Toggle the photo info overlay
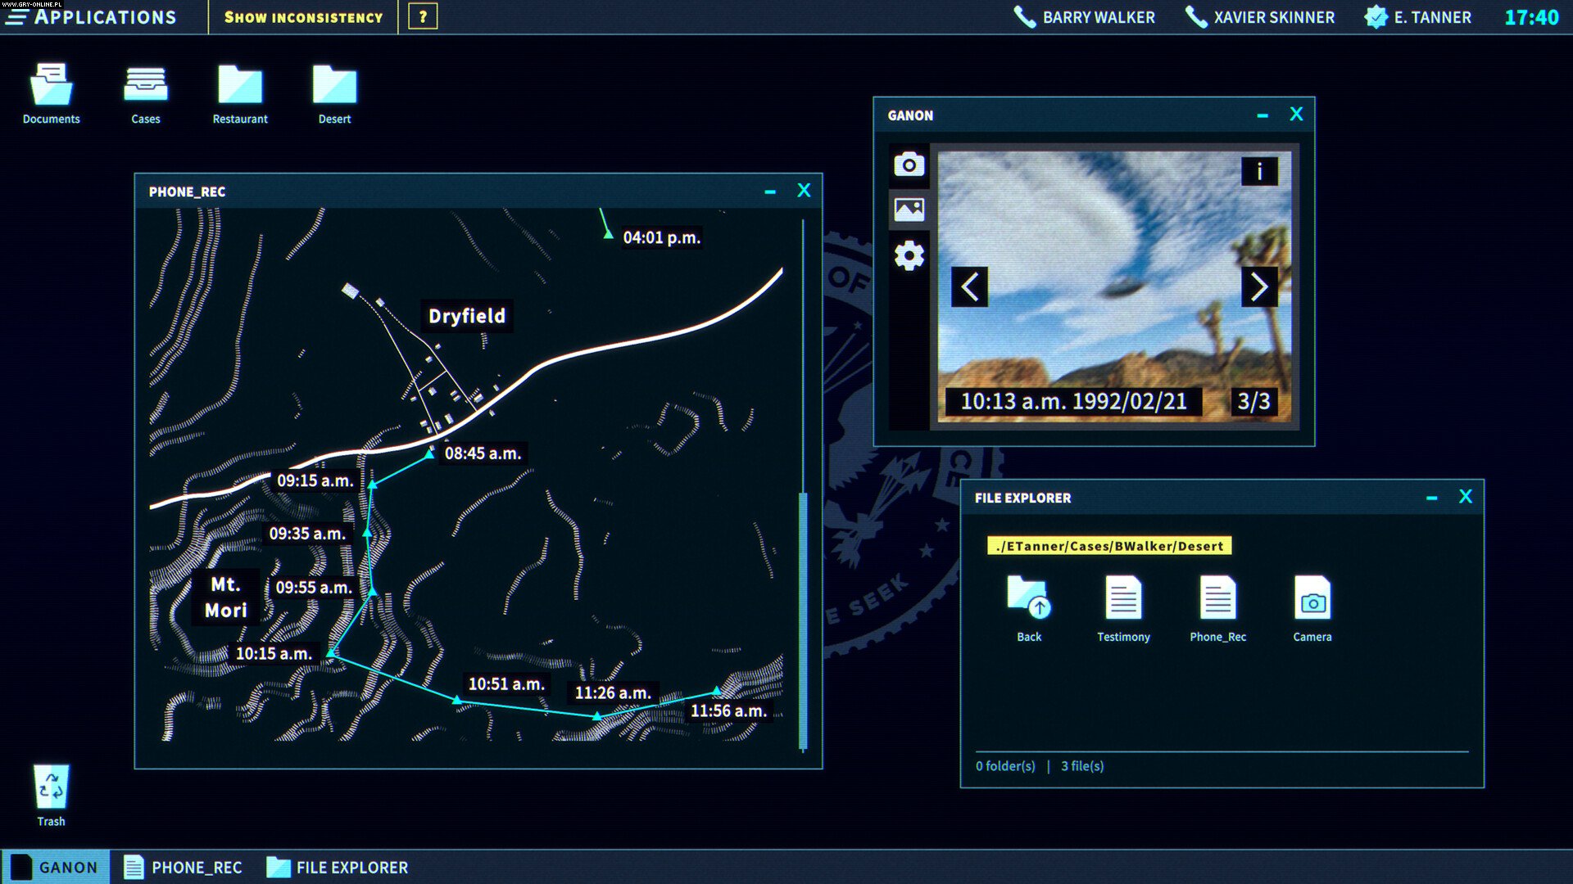This screenshot has width=1573, height=884. pyautogui.click(x=1262, y=169)
